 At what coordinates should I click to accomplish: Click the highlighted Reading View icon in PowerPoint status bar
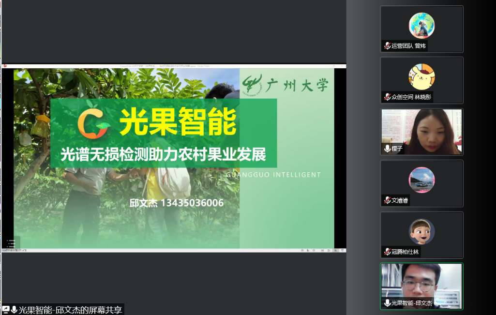(336, 251)
